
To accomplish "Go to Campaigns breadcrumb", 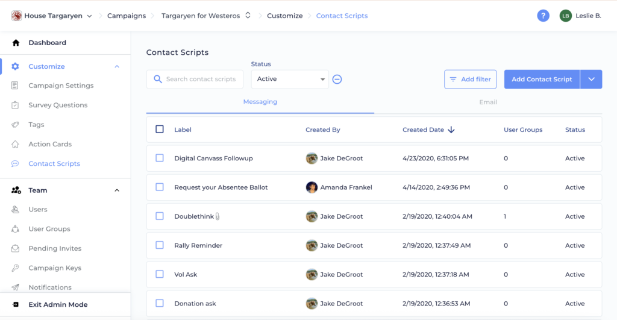I will coord(127,16).
